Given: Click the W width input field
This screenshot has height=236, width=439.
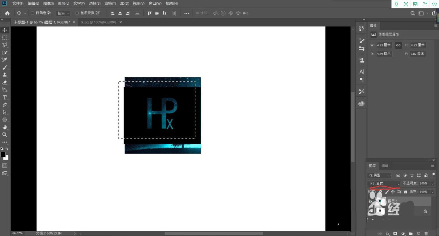Looking at the screenshot, I should (384, 45).
